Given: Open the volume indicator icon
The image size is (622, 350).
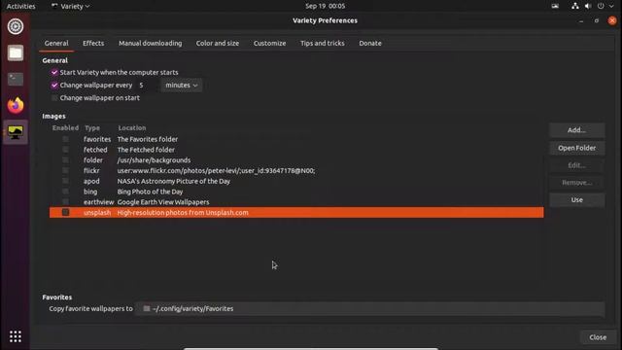Looking at the screenshot, I should (588, 6).
